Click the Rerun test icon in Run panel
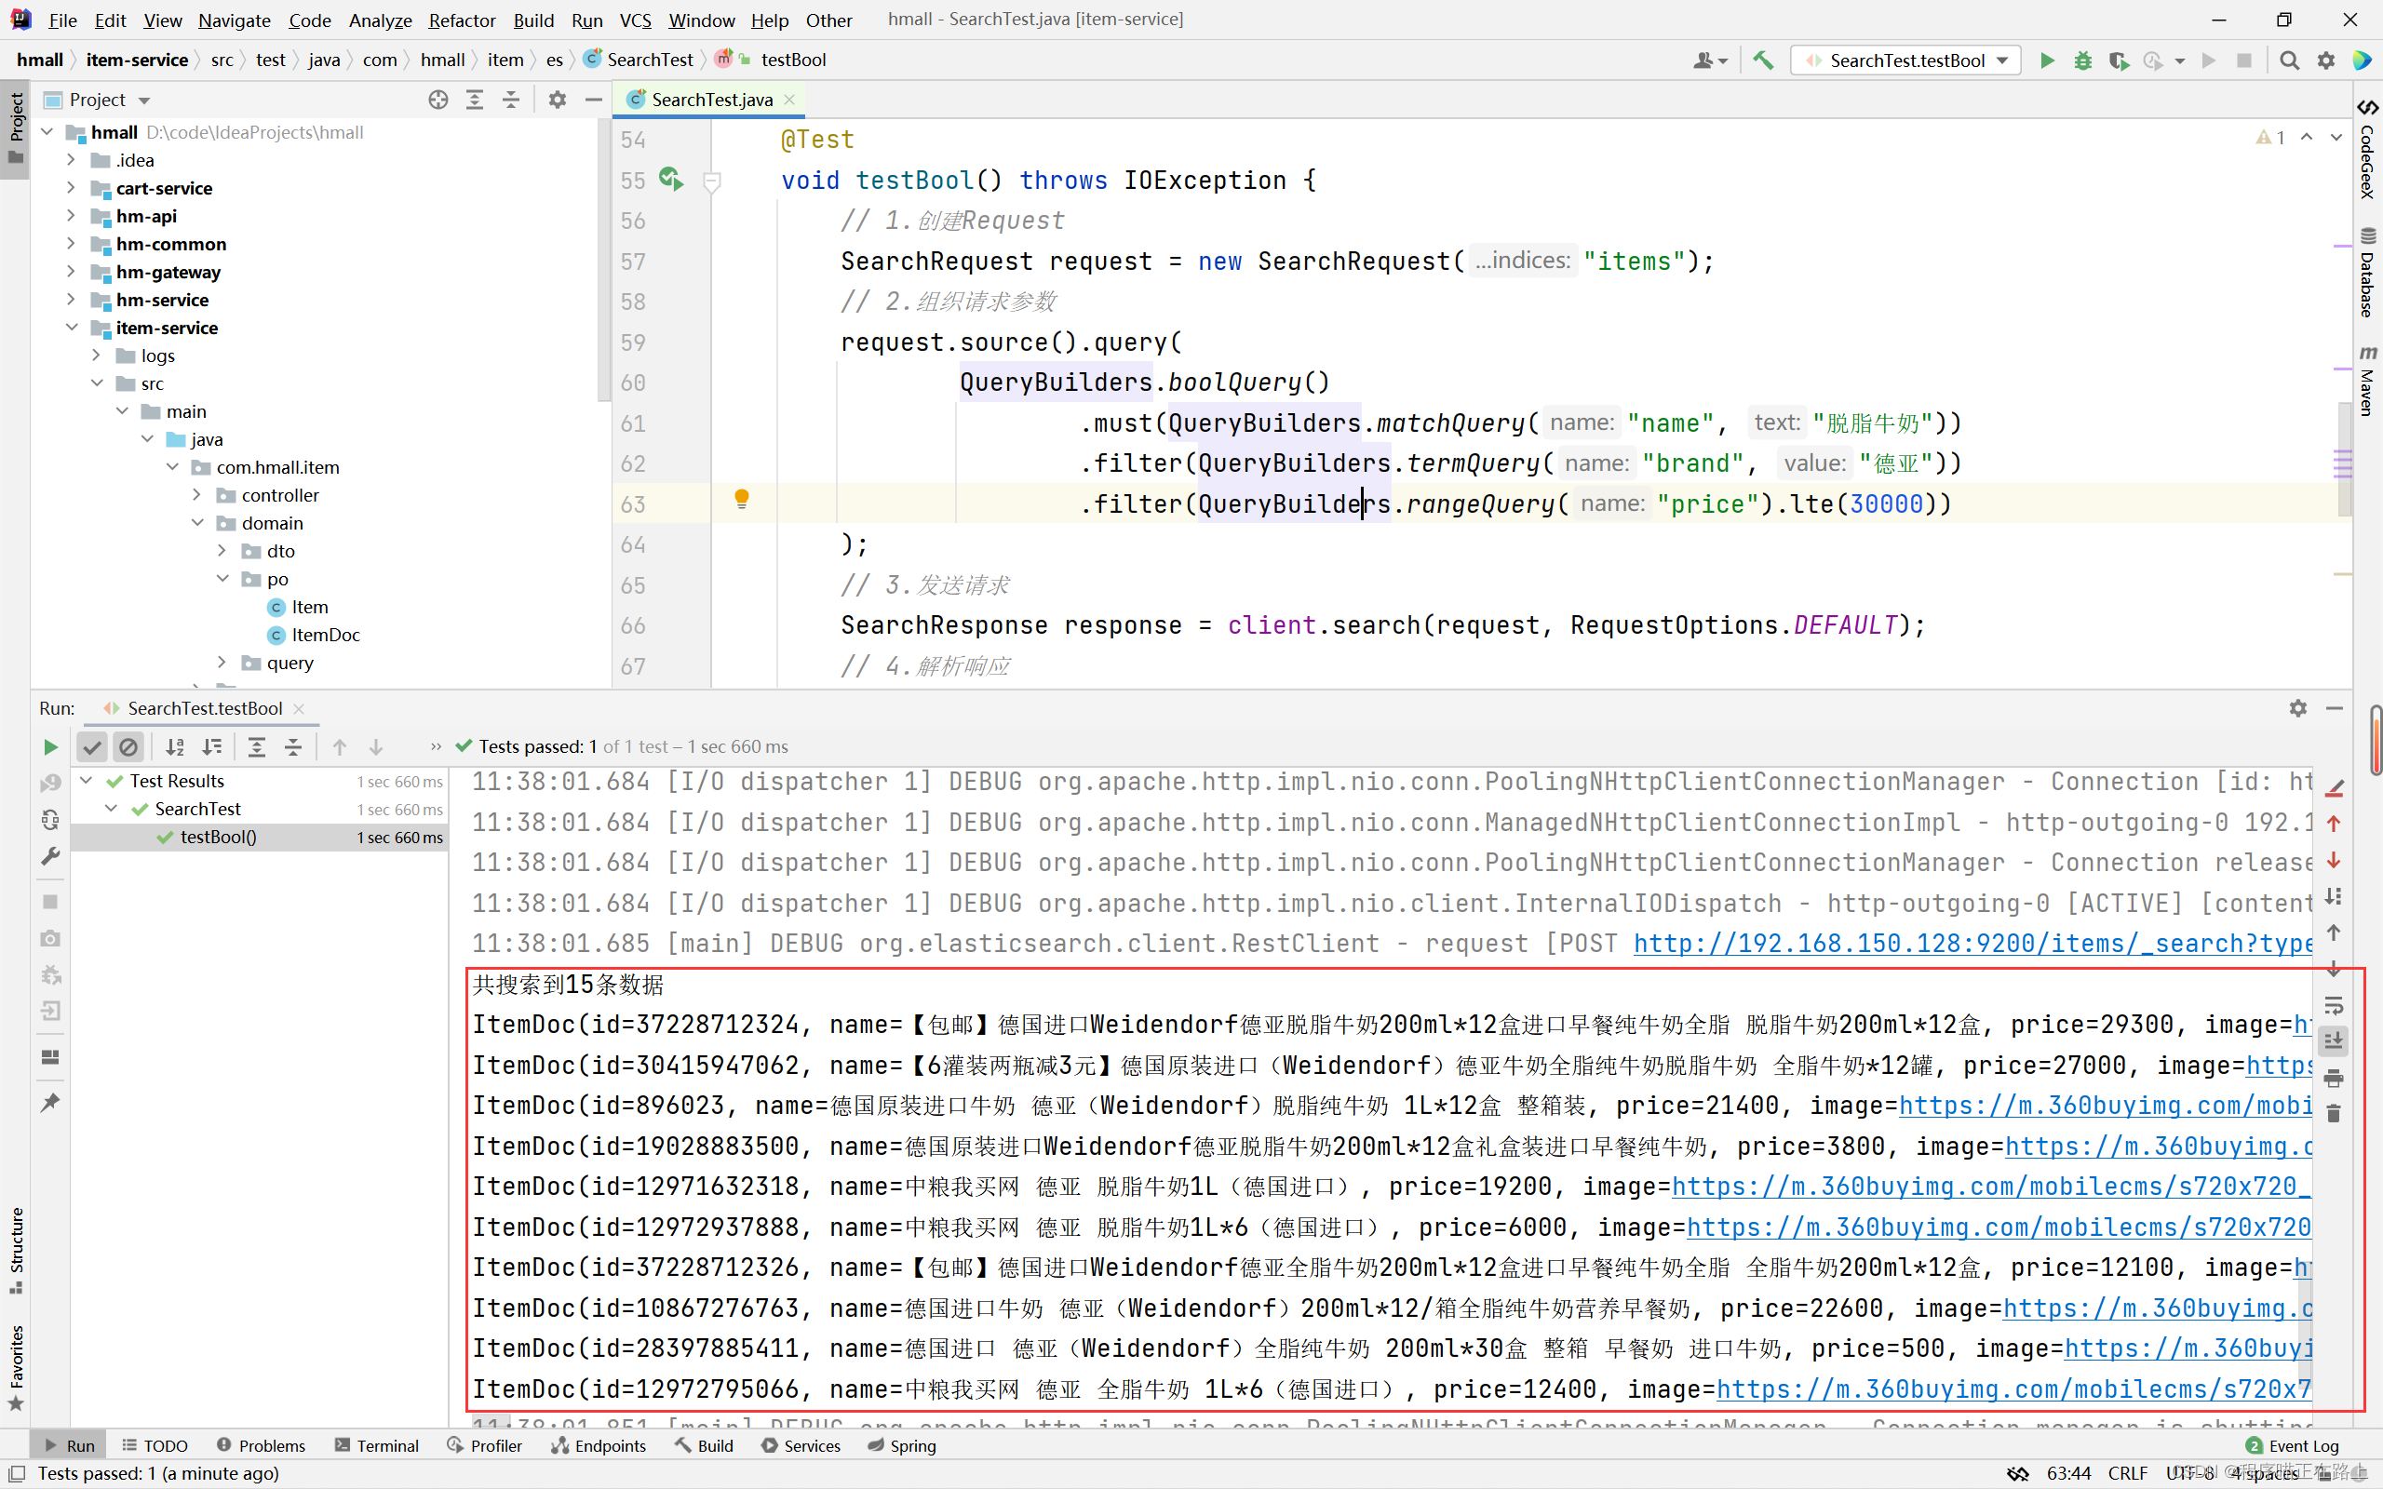This screenshot has height=1489, width=2383. click(50, 747)
